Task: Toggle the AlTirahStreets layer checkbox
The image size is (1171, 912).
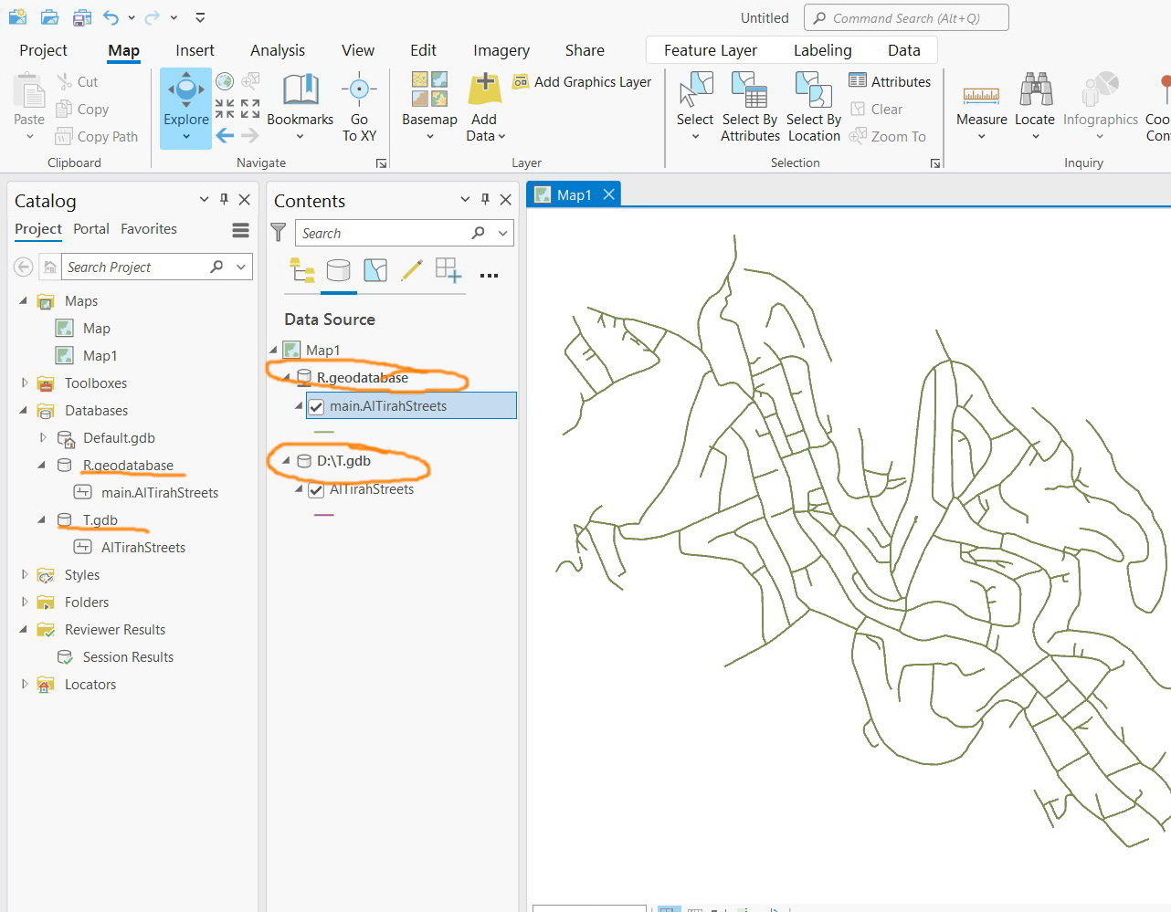Action: click(316, 488)
